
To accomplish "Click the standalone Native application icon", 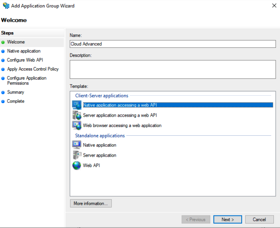I will (x=76, y=145).
